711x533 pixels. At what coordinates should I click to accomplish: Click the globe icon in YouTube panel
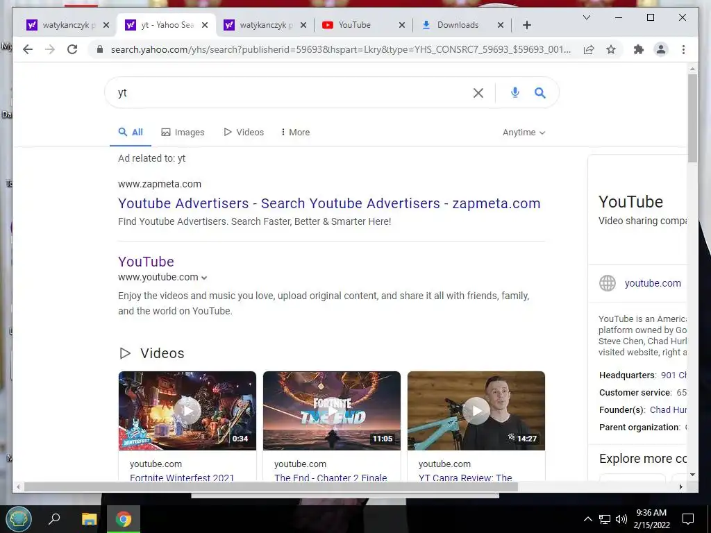tap(607, 283)
